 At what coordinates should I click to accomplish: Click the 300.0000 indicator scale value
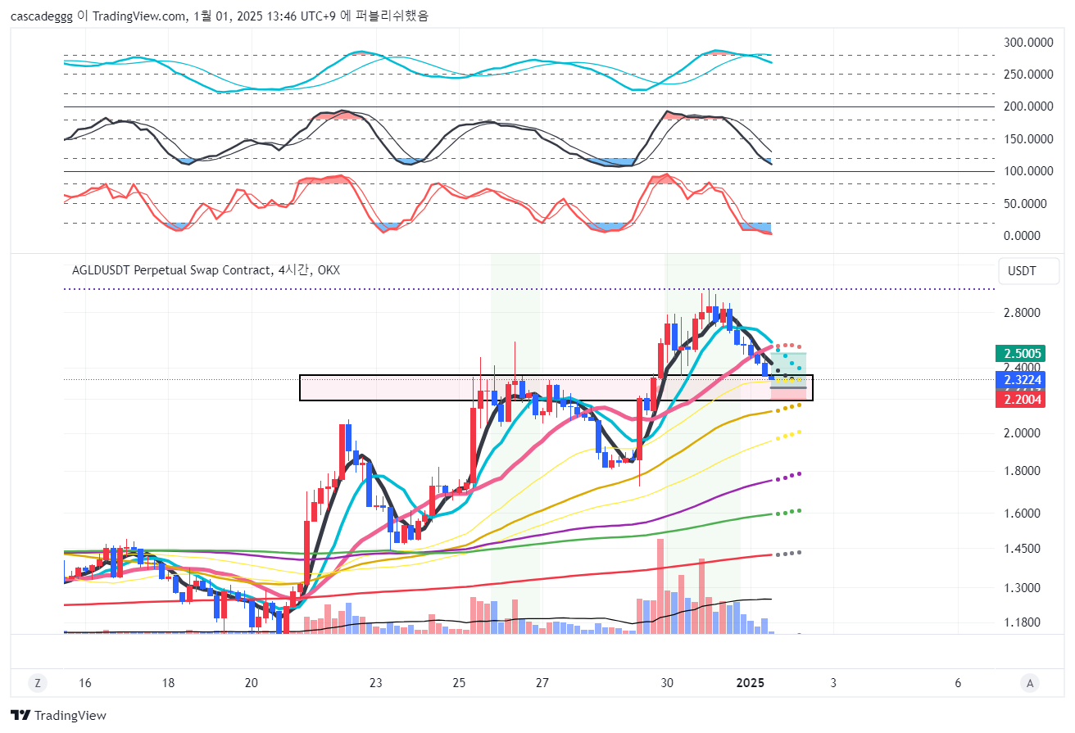[1027, 43]
